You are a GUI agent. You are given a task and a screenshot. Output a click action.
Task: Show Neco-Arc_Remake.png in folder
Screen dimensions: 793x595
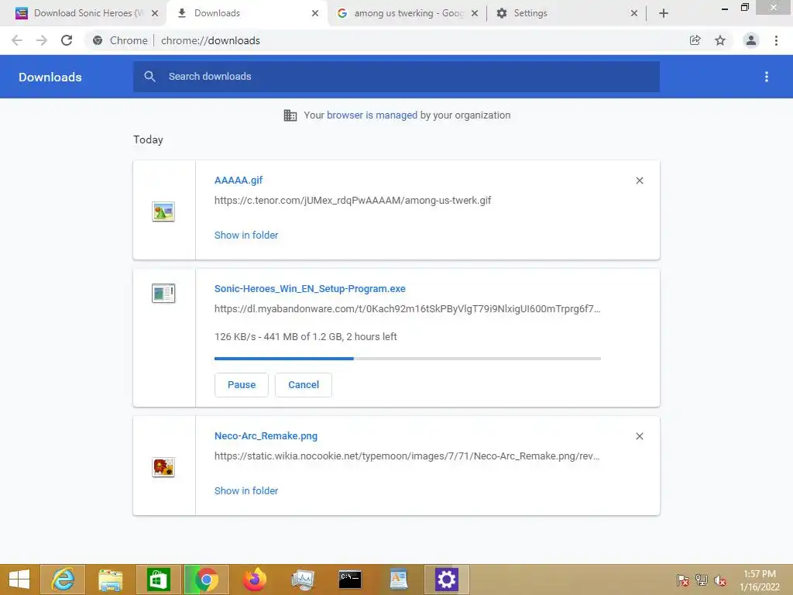click(246, 490)
